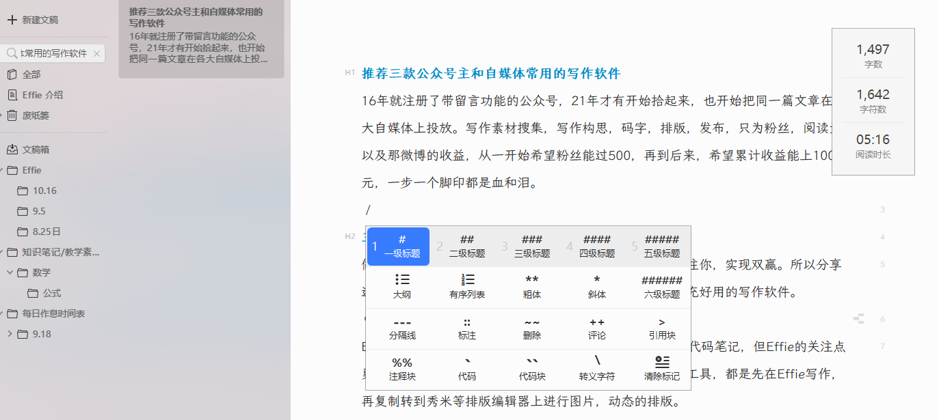The height and width of the screenshot is (420, 939).
Task: Select the 每日作息时间表 folder
Action: point(55,313)
